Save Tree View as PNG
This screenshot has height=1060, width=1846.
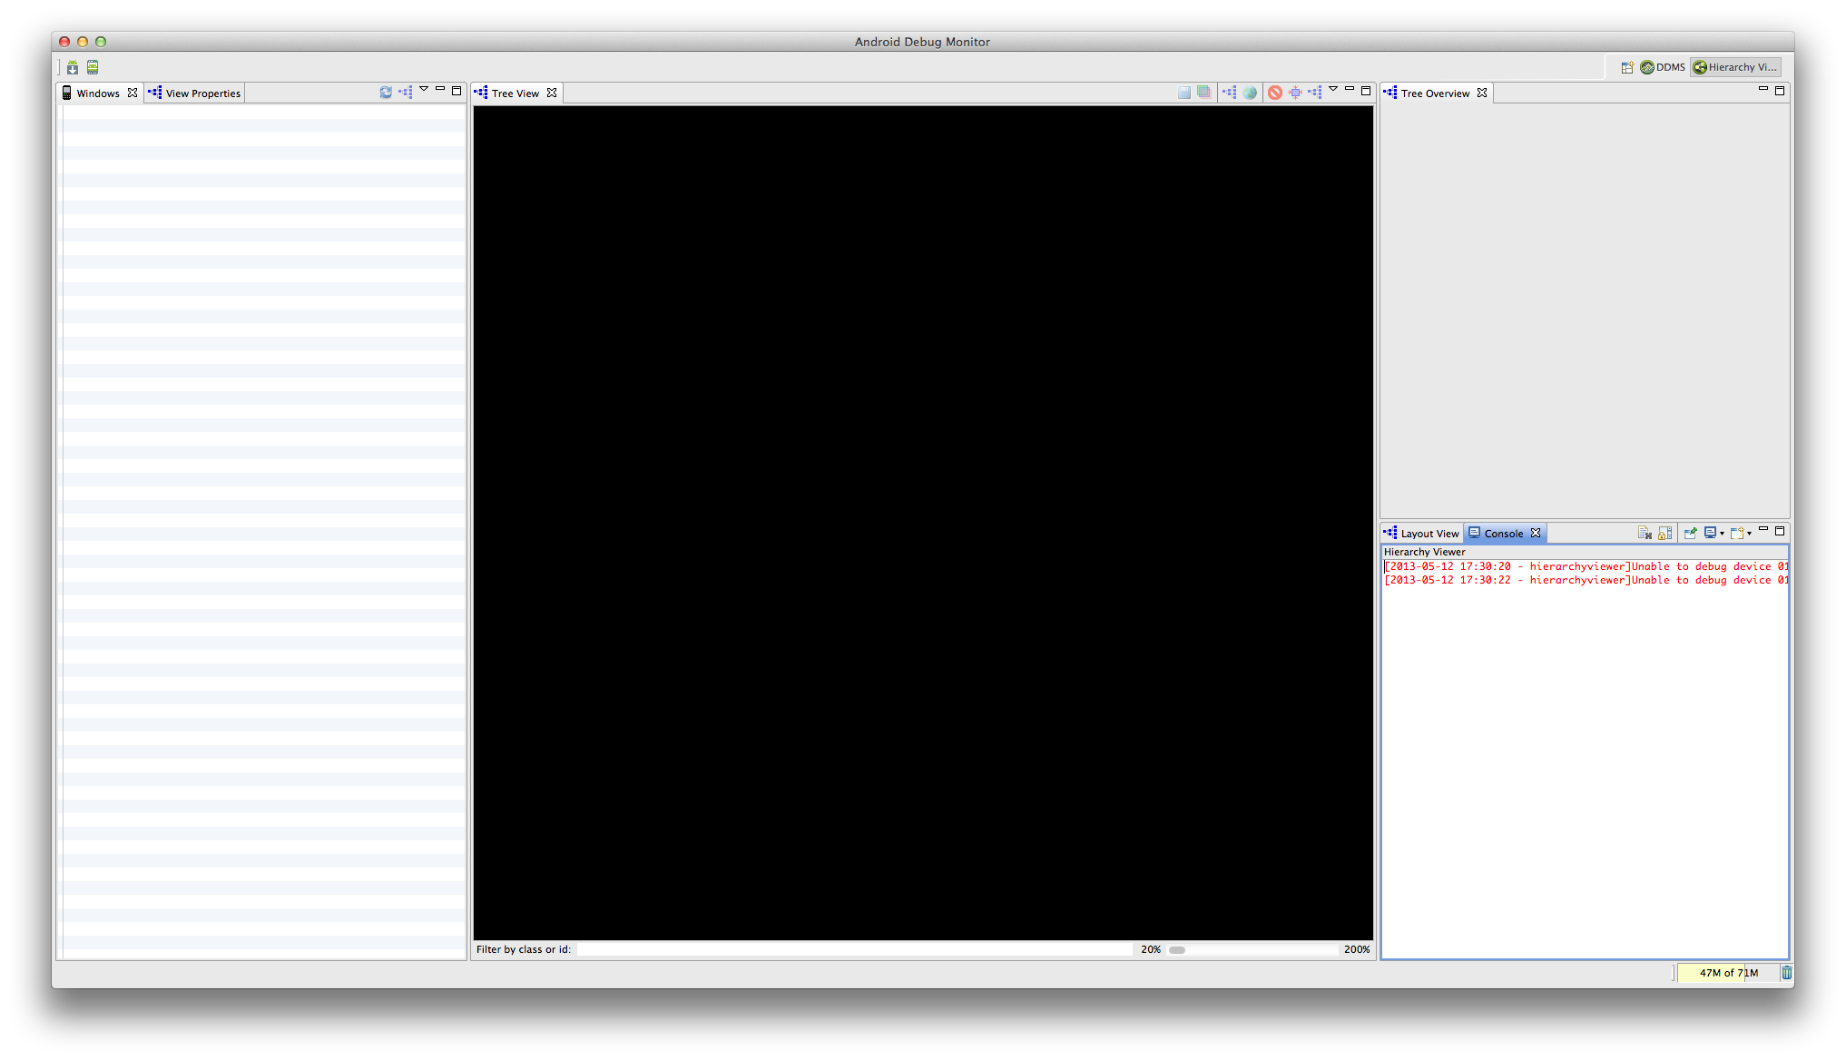(x=1184, y=92)
